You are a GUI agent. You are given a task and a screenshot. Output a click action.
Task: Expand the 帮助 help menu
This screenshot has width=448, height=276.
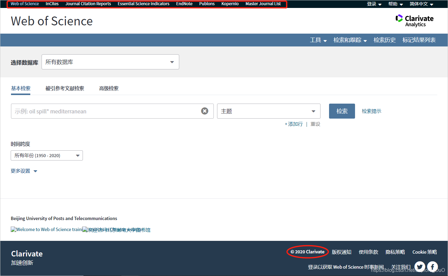tap(395, 4)
